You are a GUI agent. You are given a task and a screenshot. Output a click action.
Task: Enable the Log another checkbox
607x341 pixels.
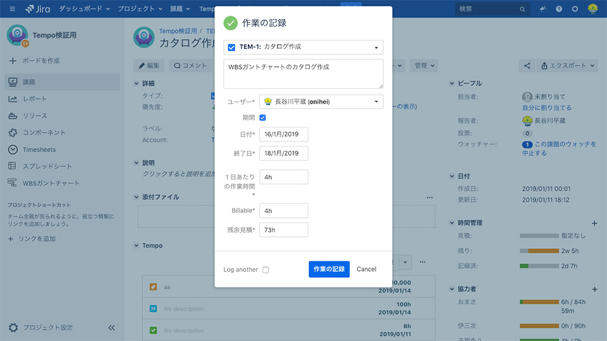(266, 270)
